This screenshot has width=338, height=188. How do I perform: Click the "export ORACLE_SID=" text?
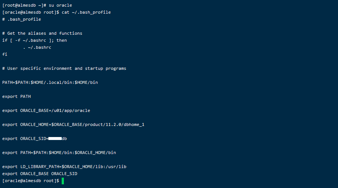pos(25,139)
